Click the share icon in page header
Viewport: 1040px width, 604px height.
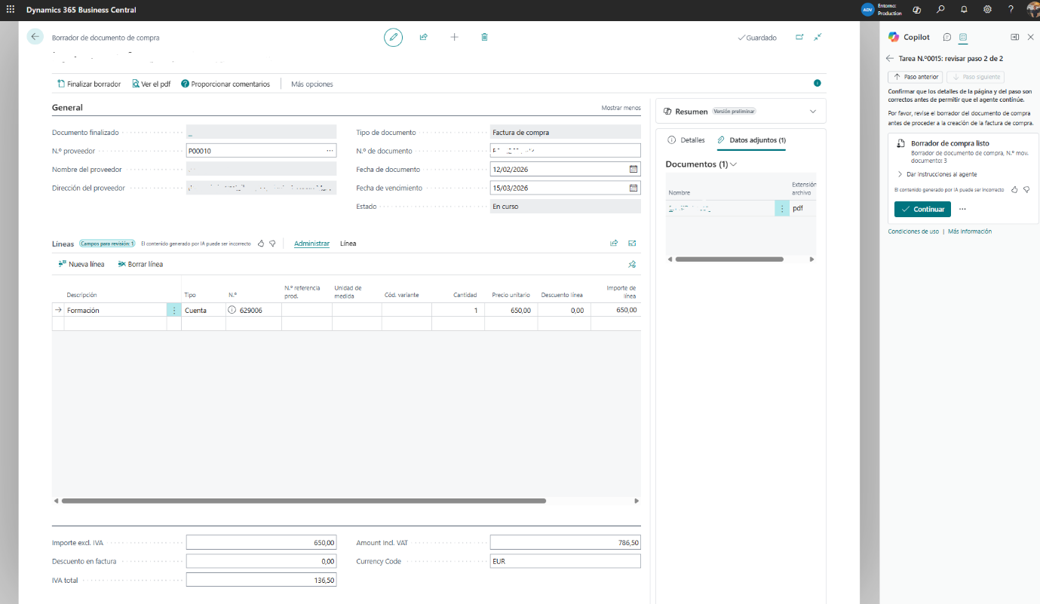click(x=424, y=37)
